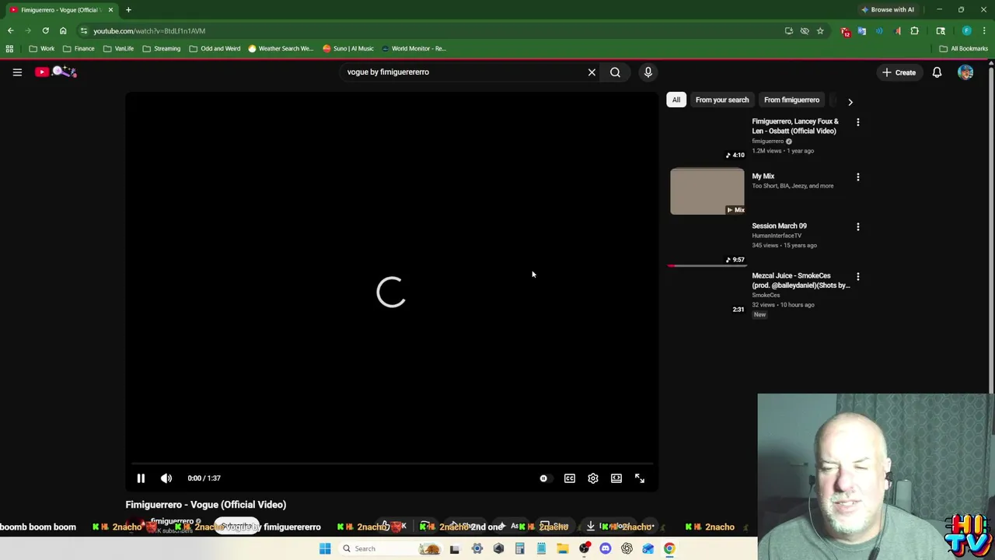Image resolution: width=995 pixels, height=560 pixels.
Task: Open the Streaming bookmarks folder
Action: 161,48
